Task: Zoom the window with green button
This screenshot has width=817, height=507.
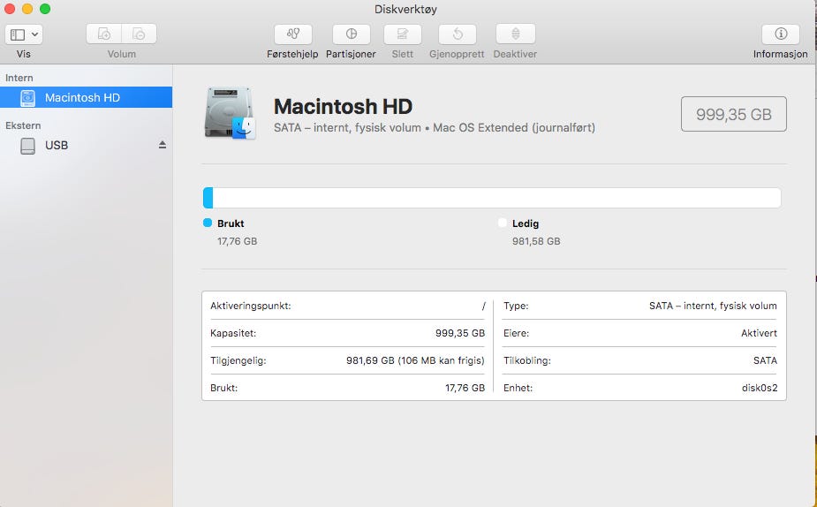Action: tap(45, 9)
